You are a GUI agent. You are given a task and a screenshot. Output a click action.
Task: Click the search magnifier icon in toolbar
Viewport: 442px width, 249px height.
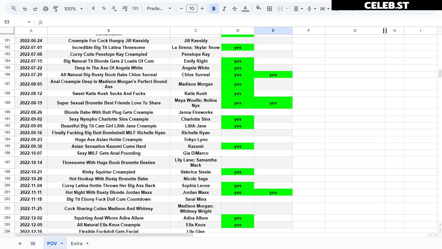click(x=14, y=9)
